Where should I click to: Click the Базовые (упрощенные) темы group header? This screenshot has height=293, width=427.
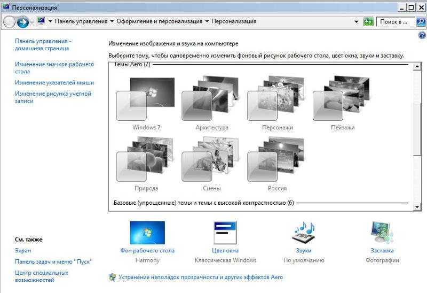coord(204,203)
